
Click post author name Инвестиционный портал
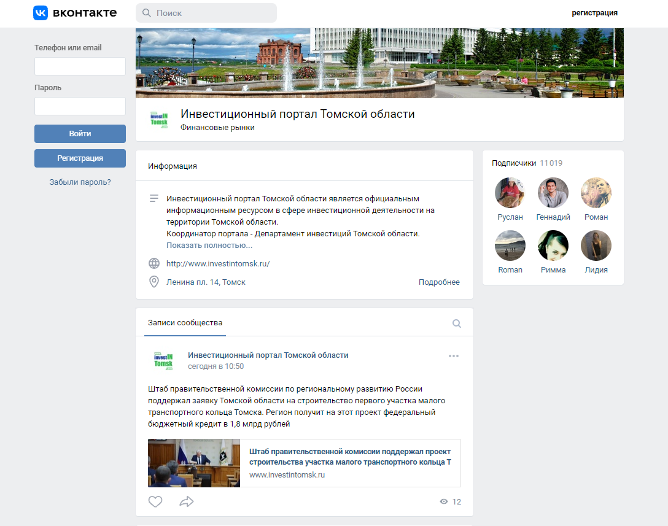(x=268, y=355)
